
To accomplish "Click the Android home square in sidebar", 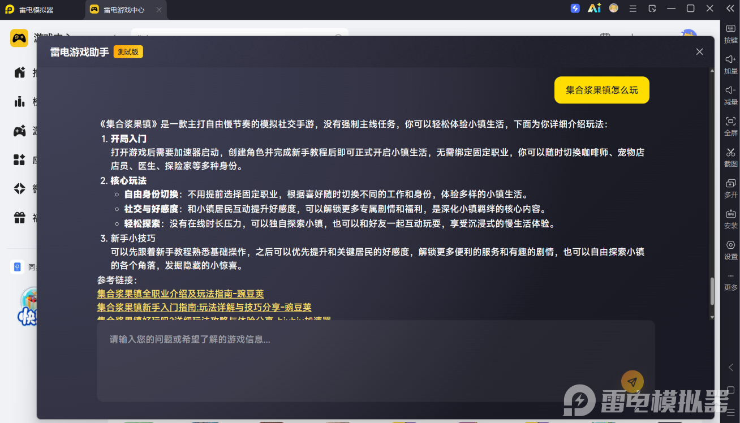I will click(730, 390).
